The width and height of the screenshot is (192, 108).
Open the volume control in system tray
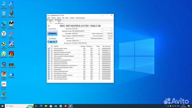[x=175, y=106]
